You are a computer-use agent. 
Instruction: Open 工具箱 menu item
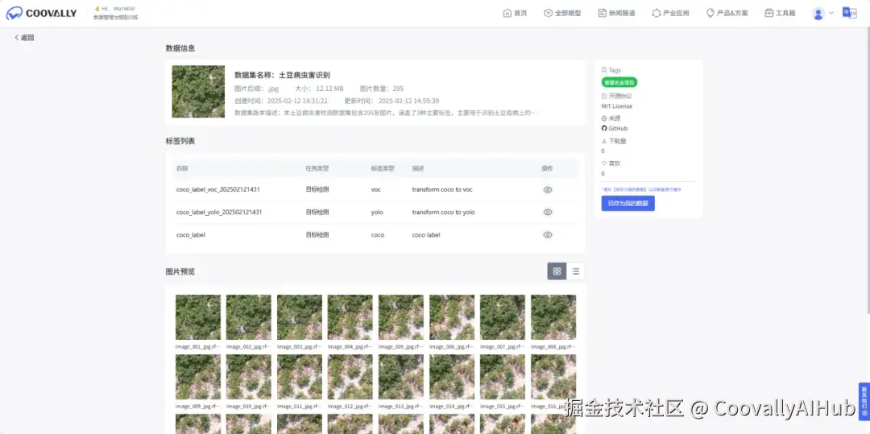(780, 14)
